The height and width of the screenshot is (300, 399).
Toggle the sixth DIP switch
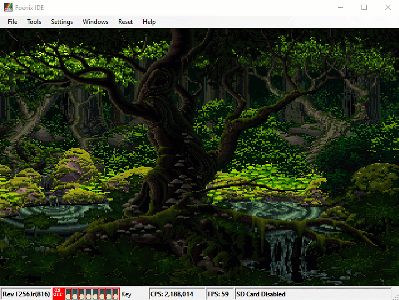tap(102, 294)
